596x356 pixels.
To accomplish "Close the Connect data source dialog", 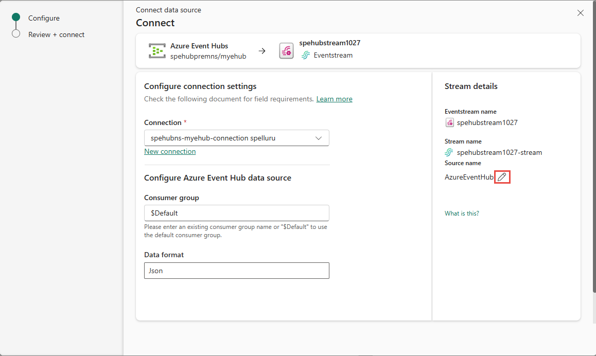I will coord(581,13).
